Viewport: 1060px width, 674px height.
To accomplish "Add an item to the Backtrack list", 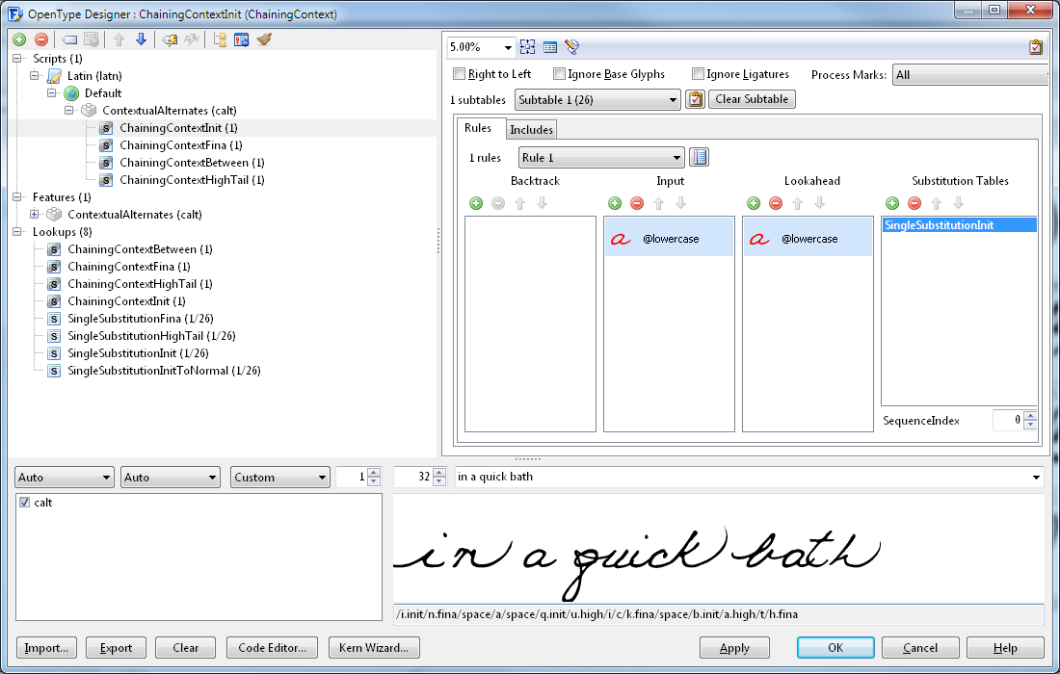I will [476, 203].
